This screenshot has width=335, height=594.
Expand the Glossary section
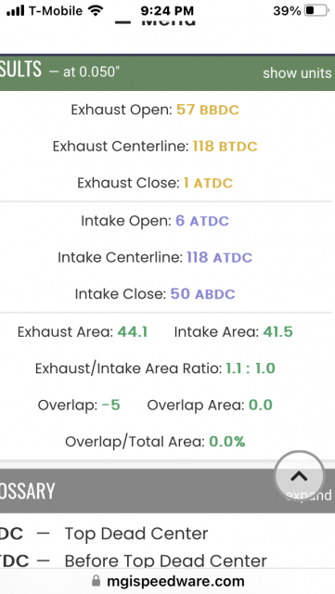coord(309,495)
